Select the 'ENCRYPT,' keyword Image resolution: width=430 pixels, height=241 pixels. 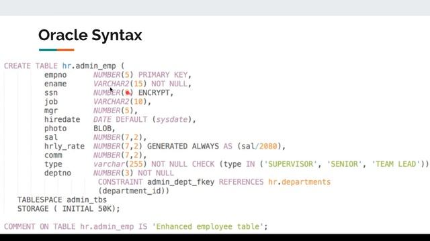click(x=156, y=93)
